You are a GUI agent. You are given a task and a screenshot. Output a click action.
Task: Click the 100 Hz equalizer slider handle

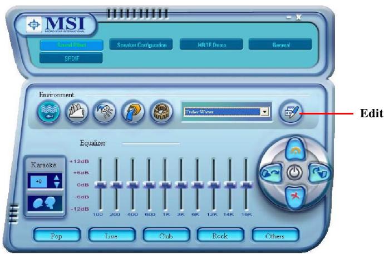click(x=100, y=185)
